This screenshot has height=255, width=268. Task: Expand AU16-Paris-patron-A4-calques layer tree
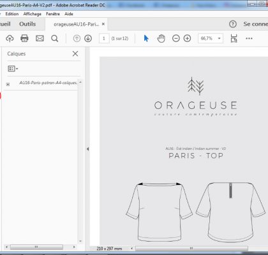click(8, 84)
